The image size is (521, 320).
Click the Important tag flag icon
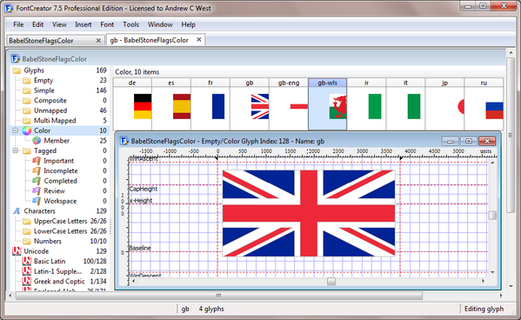coord(37,161)
